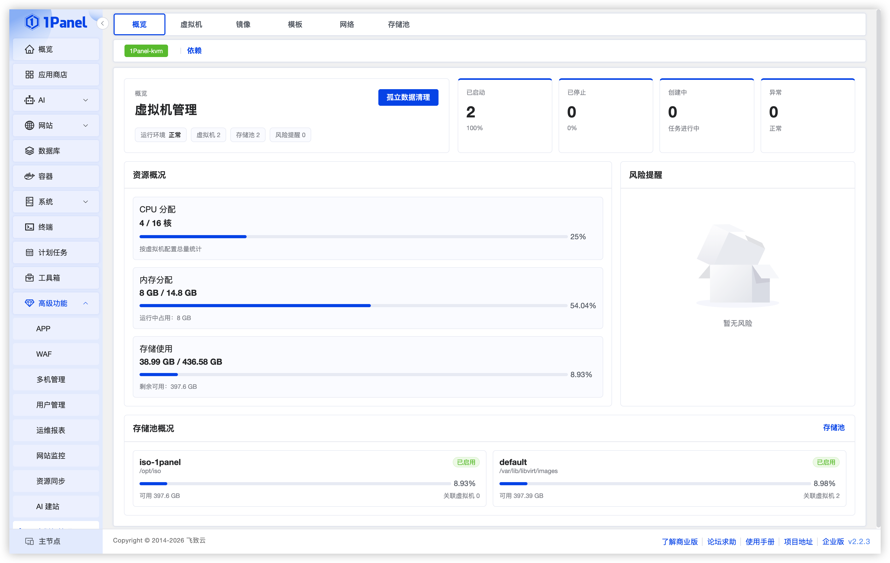The width and height of the screenshot is (890, 563).
Task: Open the 使用手册 footer link
Action: coord(760,541)
